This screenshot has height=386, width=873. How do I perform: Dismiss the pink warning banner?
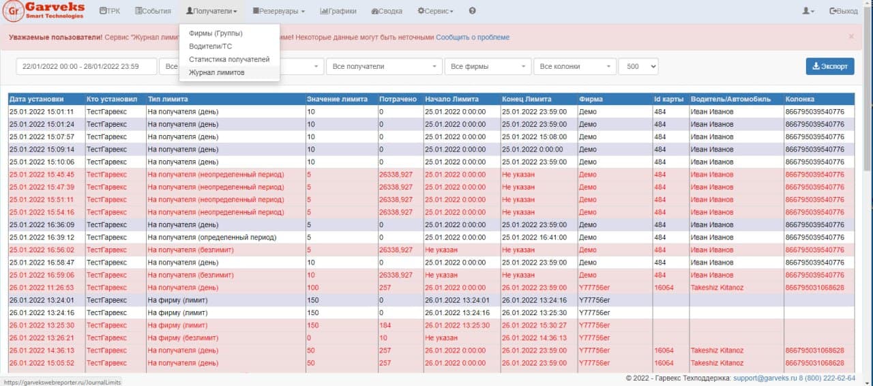tap(851, 36)
